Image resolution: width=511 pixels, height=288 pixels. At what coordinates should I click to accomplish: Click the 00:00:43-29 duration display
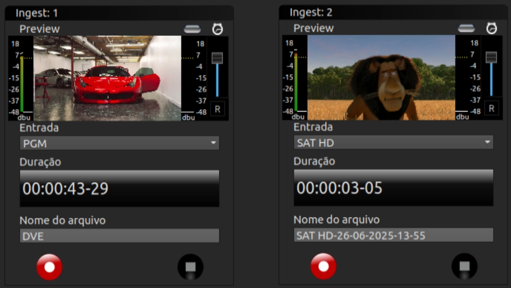tap(119, 189)
